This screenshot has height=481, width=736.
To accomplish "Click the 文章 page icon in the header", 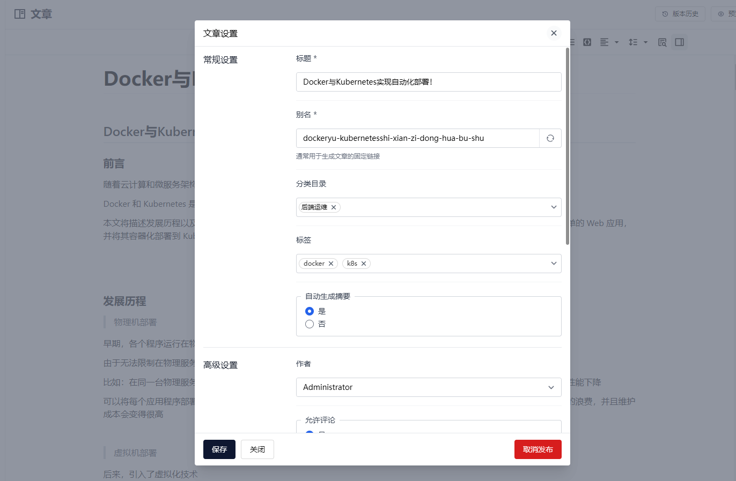I will [20, 14].
